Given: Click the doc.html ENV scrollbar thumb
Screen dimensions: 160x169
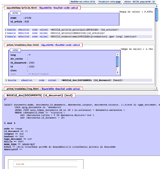Looking at the screenshot, I should 117,62.
